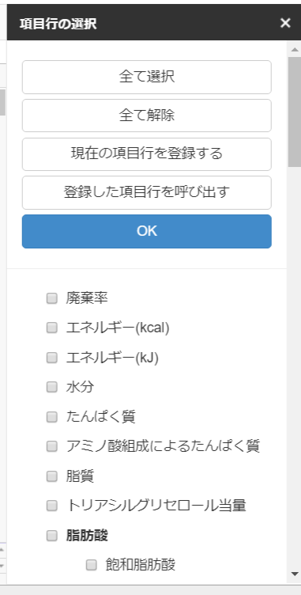The image size is (301, 595).
Task: Tick the トリアシルグリセロール当量 checkbox
Action: point(52,506)
